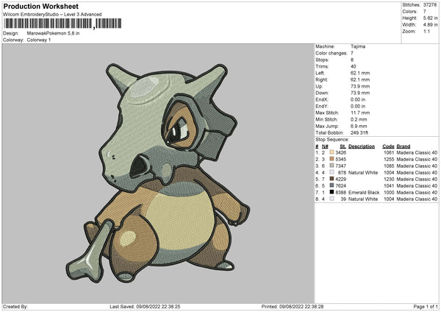
Task: Select the Stops label
Action: point(322,60)
